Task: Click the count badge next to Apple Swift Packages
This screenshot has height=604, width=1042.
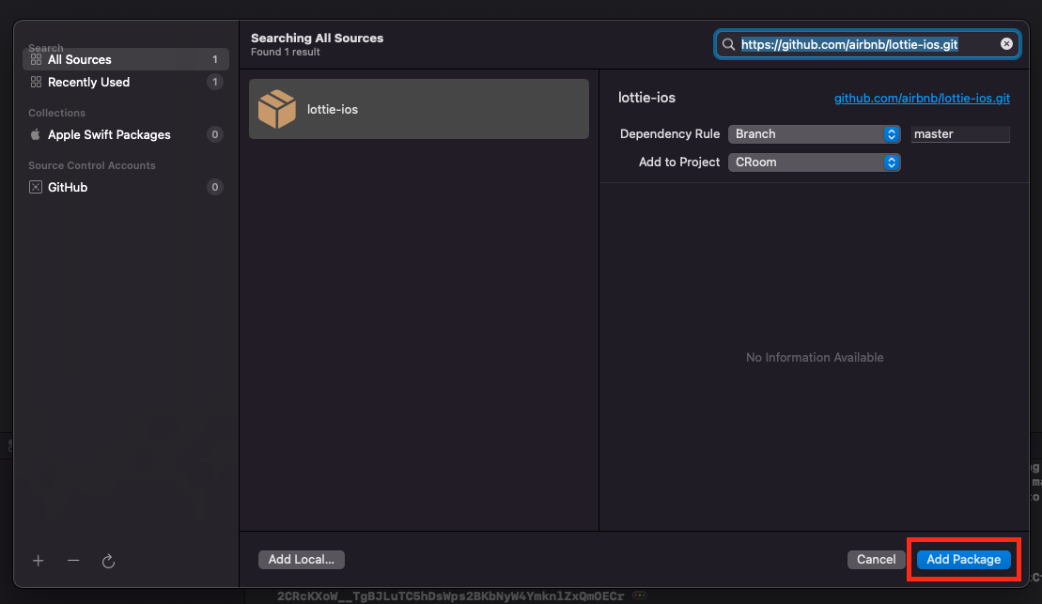Action: pyautogui.click(x=214, y=135)
